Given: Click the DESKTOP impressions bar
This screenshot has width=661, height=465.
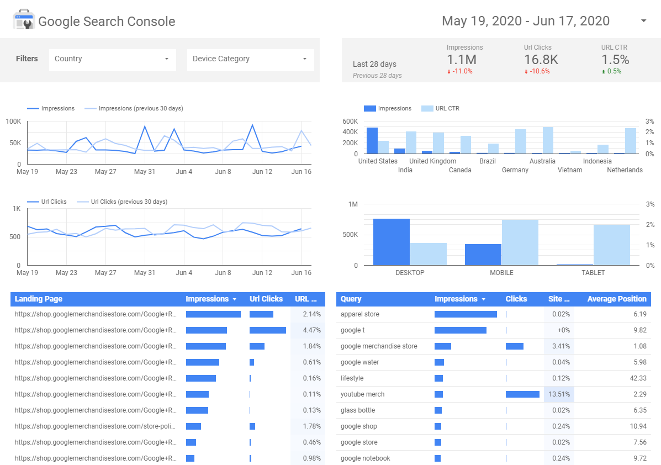Looking at the screenshot, I should tap(391, 242).
